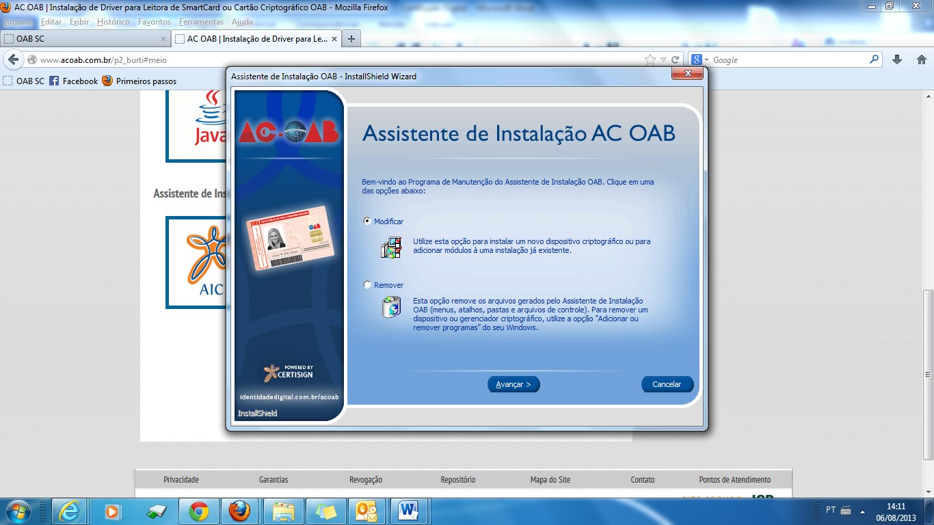The image size is (934, 525).
Task: Click the Modificar installer icon
Action: click(391, 247)
